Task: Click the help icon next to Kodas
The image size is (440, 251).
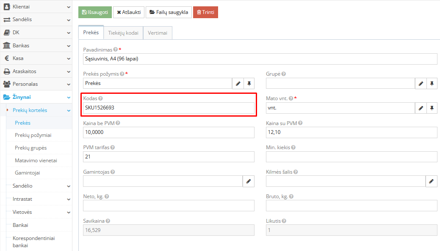Action: pyautogui.click(x=100, y=98)
